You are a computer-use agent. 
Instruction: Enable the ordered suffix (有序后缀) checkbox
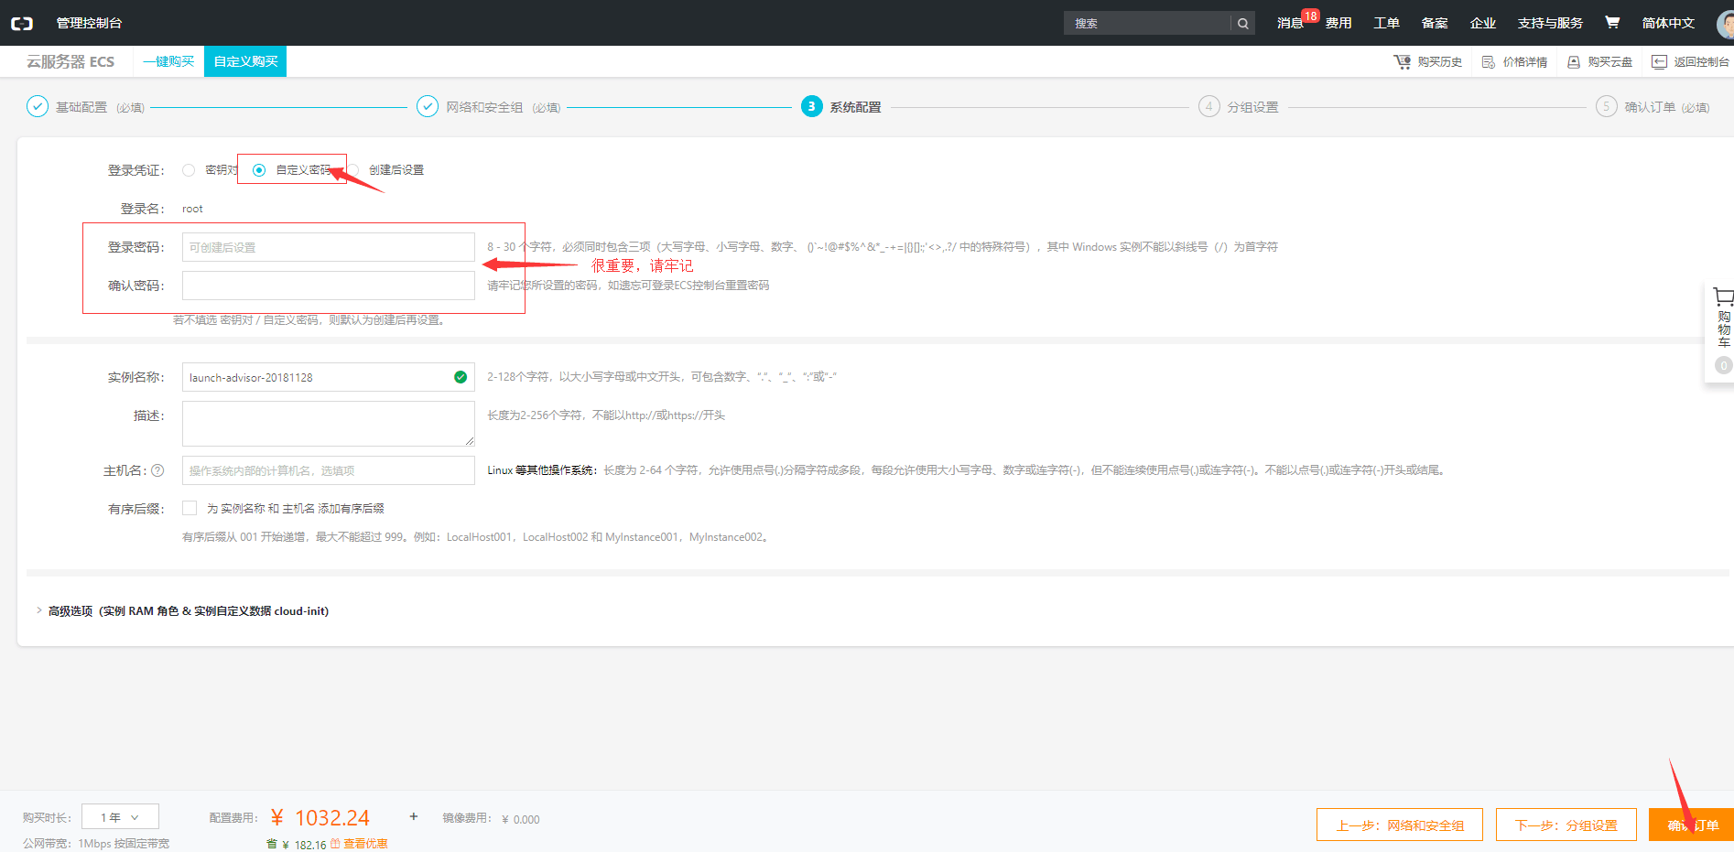click(190, 508)
